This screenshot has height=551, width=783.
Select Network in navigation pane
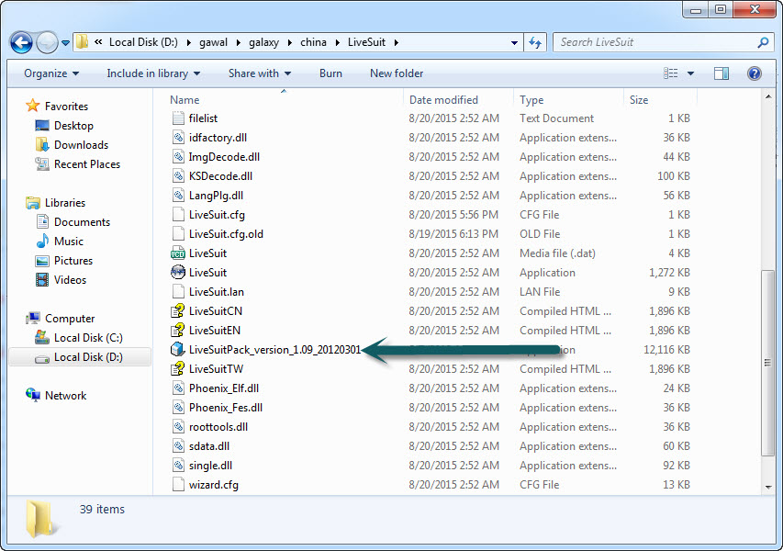coord(56,395)
